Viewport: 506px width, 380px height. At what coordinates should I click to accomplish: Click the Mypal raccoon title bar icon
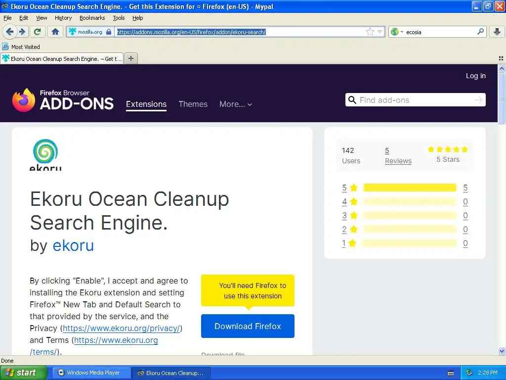[5, 6]
